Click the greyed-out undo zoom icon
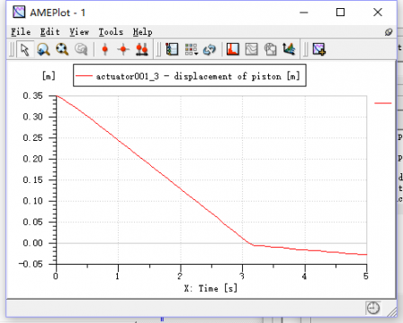The height and width of the screenshot is (323, 403). tap(81, 49)
